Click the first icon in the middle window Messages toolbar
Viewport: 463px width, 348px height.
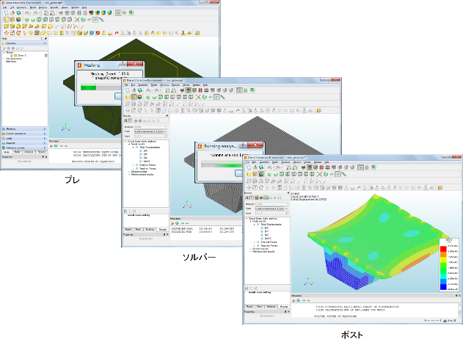(x=172, y=223)
